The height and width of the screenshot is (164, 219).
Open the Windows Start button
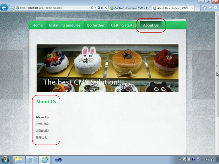[5, 160]
